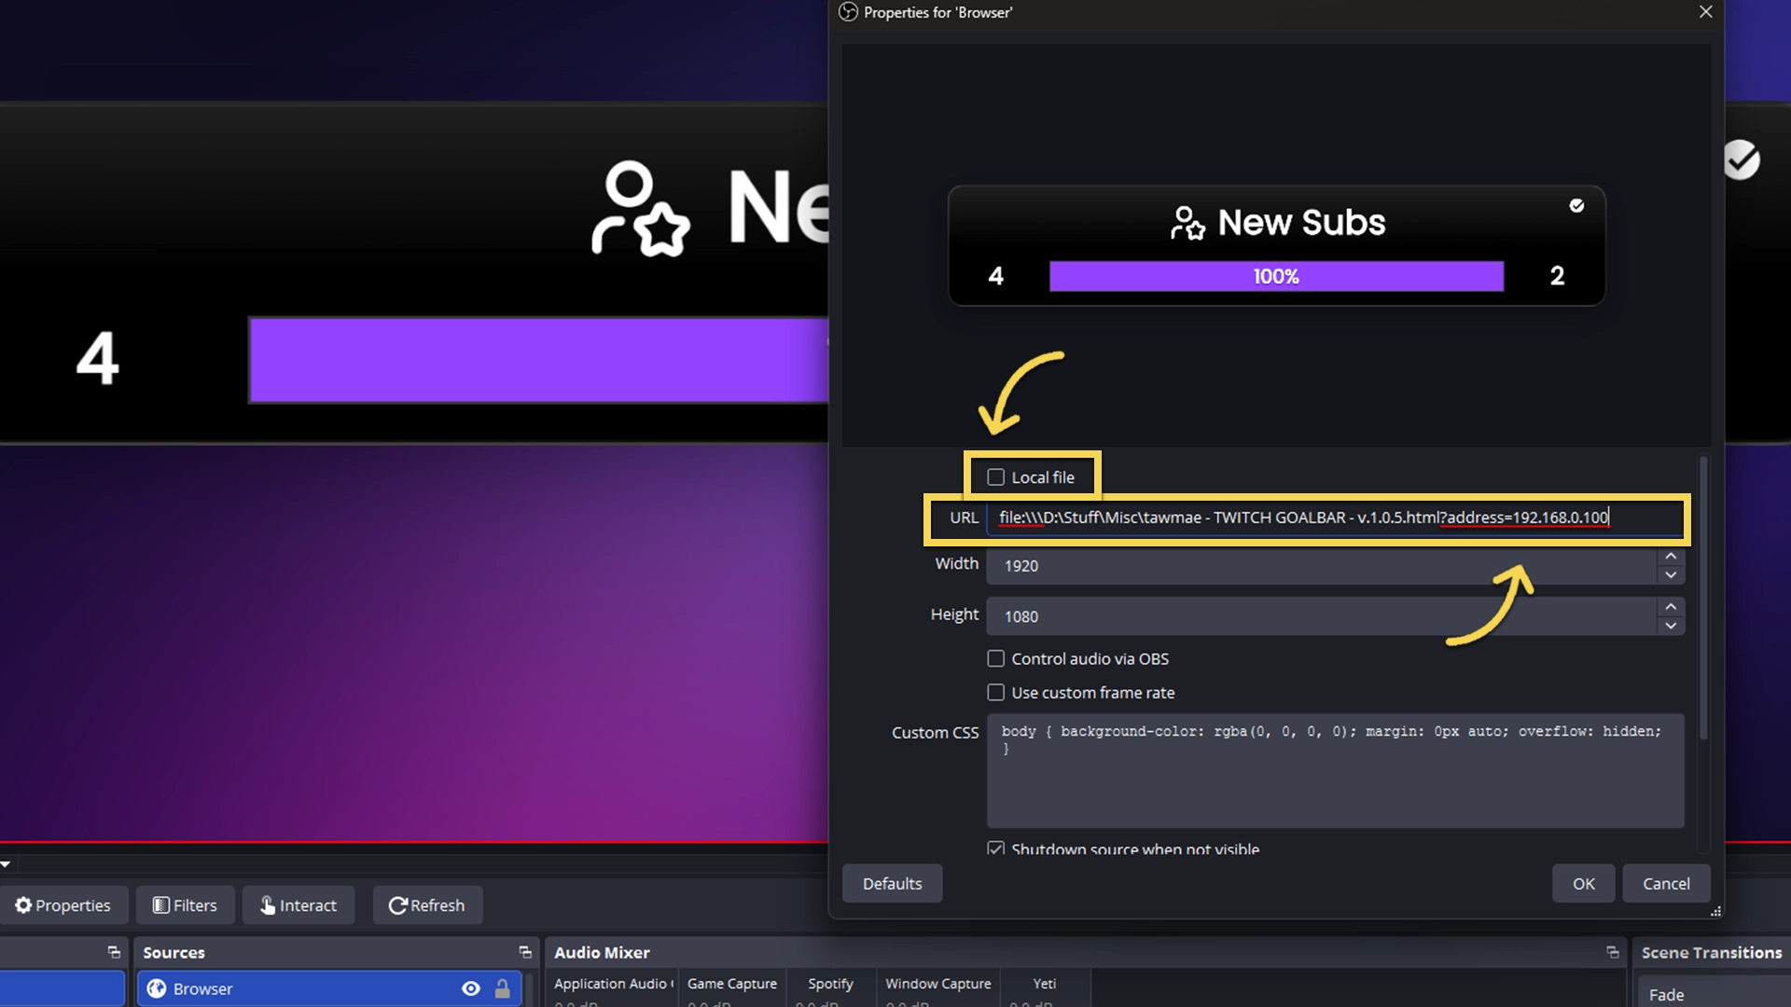Click the OBS logo in dialog title bar
Screen dimensions: 1791x1007
848,12
